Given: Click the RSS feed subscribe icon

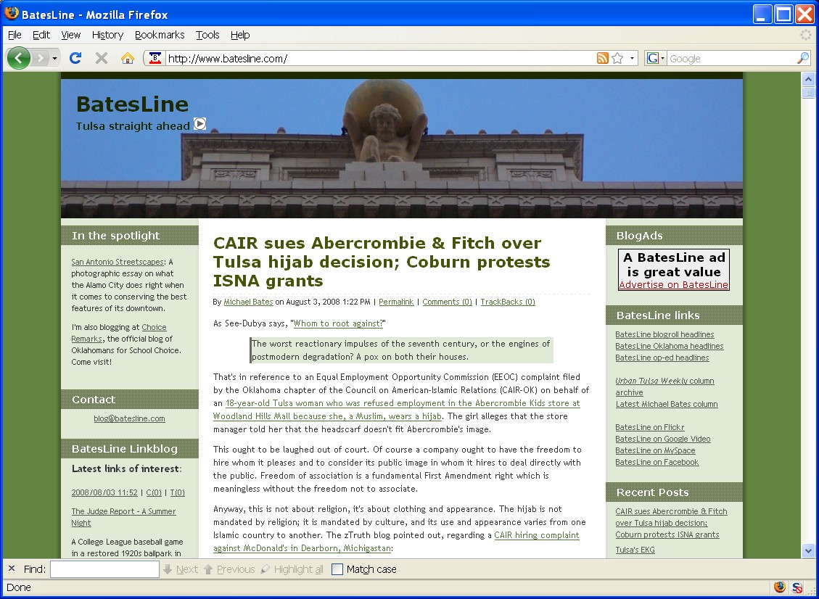Looking at the screenshot, I should point(602,58).
